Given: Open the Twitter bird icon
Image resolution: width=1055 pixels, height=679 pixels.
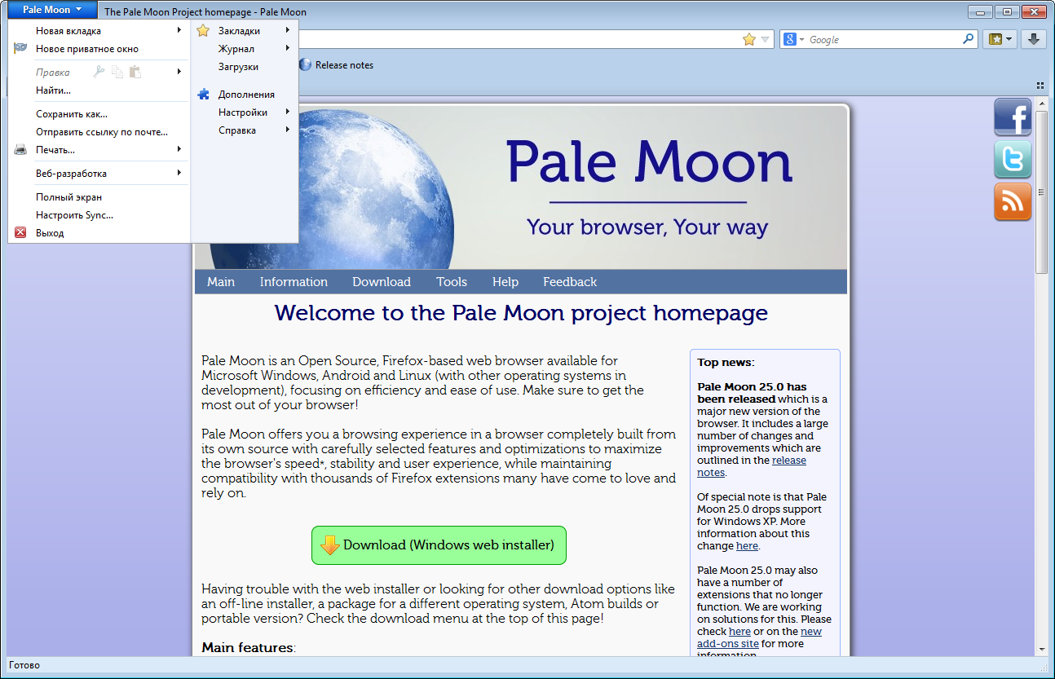Looking at the screenshot, I should [x=1013, y=159].
